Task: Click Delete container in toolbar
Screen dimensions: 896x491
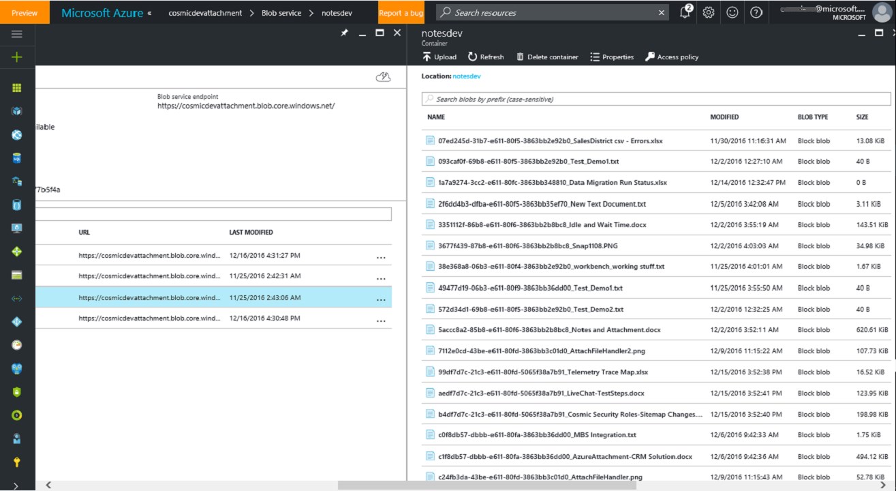Action: [x=547, y=57]
